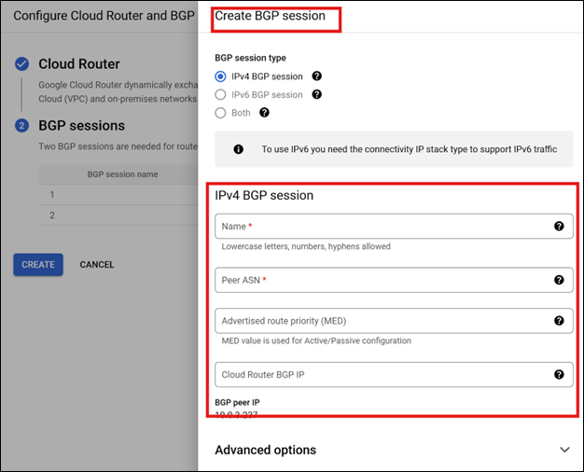Image resolution: width=584 pixels, height=472 pixels.
Task: Click the CANCEL button
Action: pos(97,265)
